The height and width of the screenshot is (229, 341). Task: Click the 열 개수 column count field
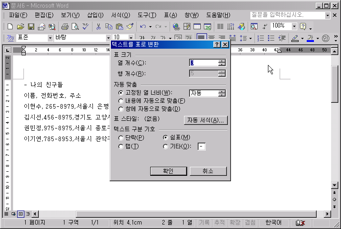(x=203, y=63)
